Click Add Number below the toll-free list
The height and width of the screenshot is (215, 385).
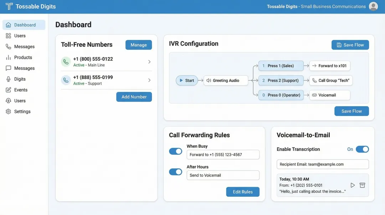tap(134, 97)
